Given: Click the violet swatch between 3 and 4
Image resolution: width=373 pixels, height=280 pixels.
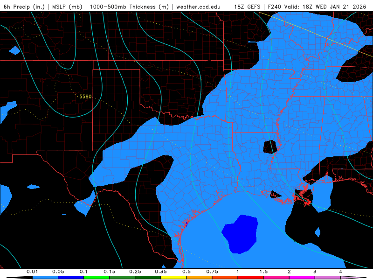Looking at the screenshot, I should click(328, 278).
